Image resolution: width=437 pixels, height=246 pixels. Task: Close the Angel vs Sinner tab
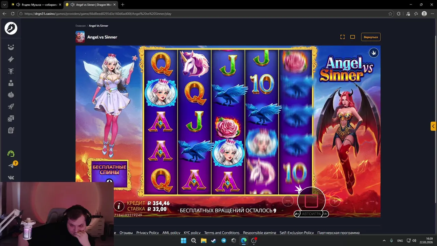pyautogui.click(x=114, y=5)
